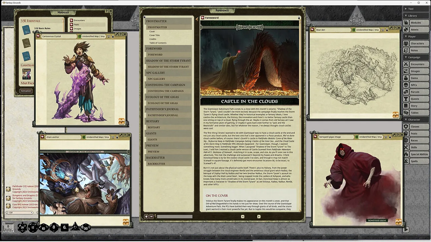Image resolution: width=431 pixels, height=242 pixels.
Task: Toggle lock on Boar den window
Action: coord(387,30)
